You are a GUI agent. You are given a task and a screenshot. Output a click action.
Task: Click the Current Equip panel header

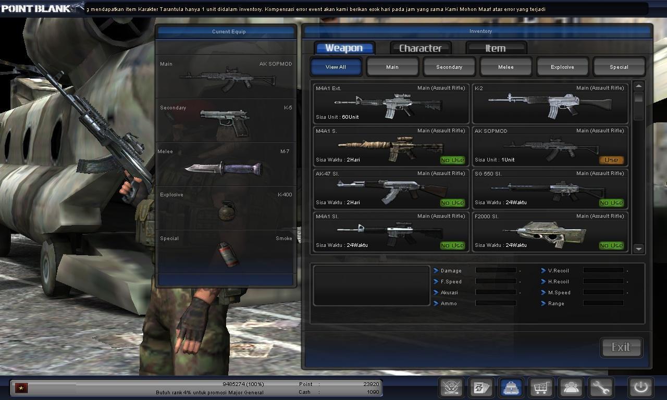226,31
